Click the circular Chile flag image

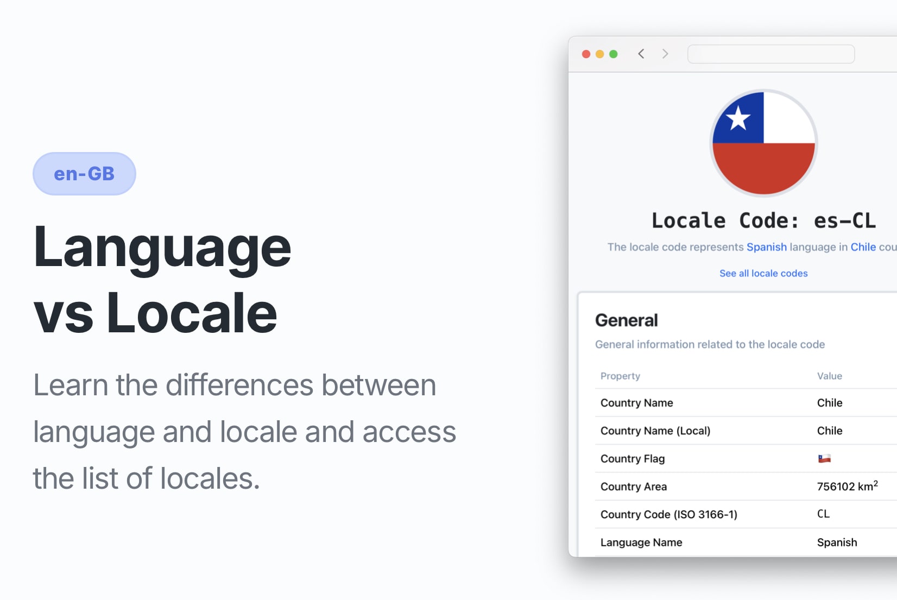(764, 143)
